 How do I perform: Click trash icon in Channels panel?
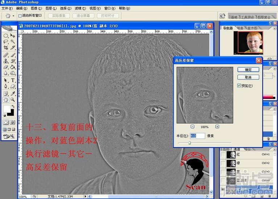click(x=269, y=196)
